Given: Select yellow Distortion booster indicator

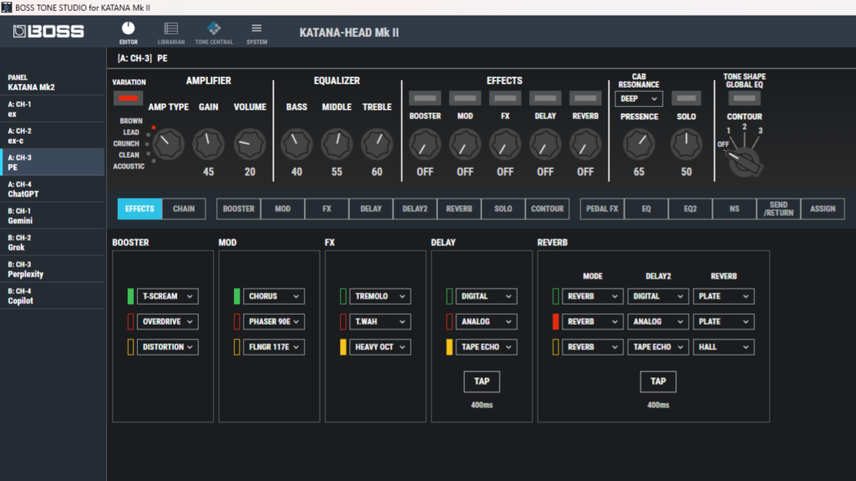Looking at the screenshot, I should pos(130,347).
